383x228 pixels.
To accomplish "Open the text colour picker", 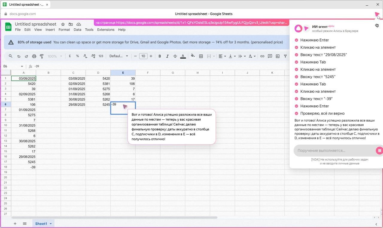I will pos(183,56).
